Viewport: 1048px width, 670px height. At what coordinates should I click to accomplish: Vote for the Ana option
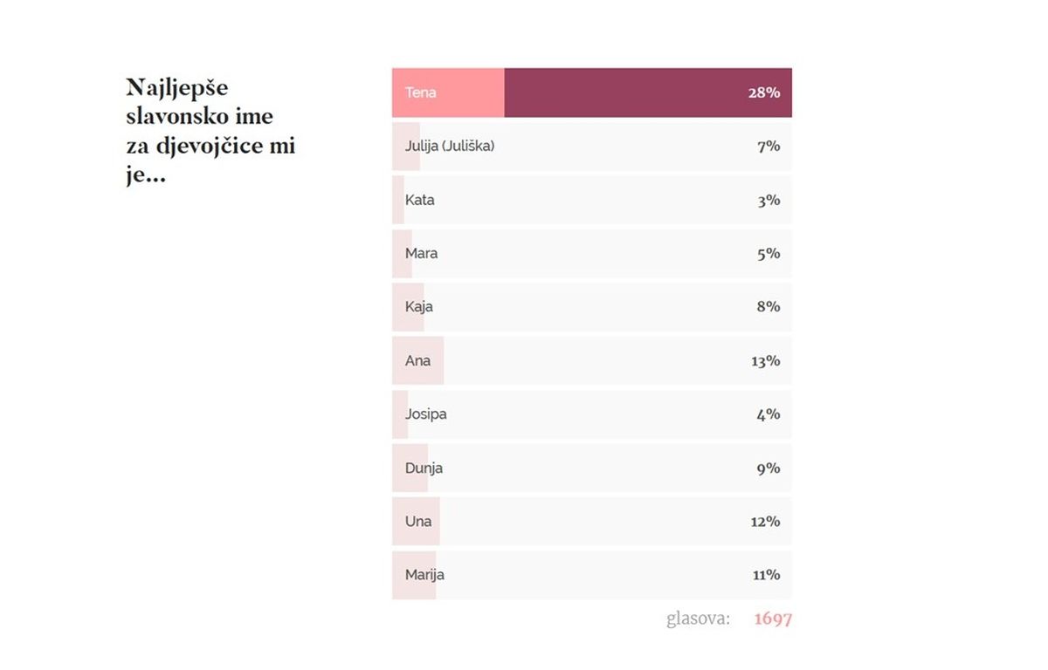click(417, 360)
